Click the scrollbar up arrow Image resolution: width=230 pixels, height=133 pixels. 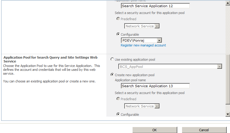(228, 3)
